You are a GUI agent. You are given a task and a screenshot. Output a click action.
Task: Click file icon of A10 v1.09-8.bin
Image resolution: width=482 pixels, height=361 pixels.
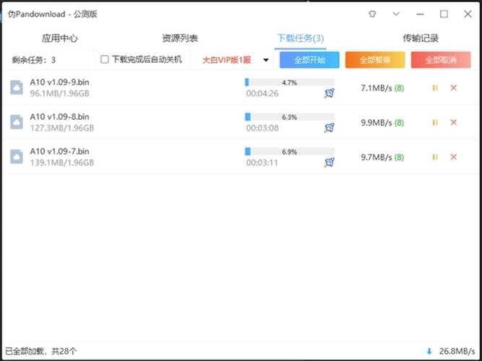pos(17,122)
